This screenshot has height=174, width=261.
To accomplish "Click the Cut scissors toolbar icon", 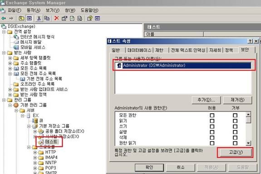I will pyautogui.click(x=39, y=18).
